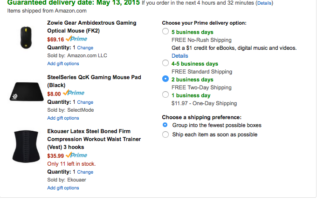This screenshot has width=324, height=202.
Task: Add gift options for SteelSeries mouse pad
Action: click(63, 118)
